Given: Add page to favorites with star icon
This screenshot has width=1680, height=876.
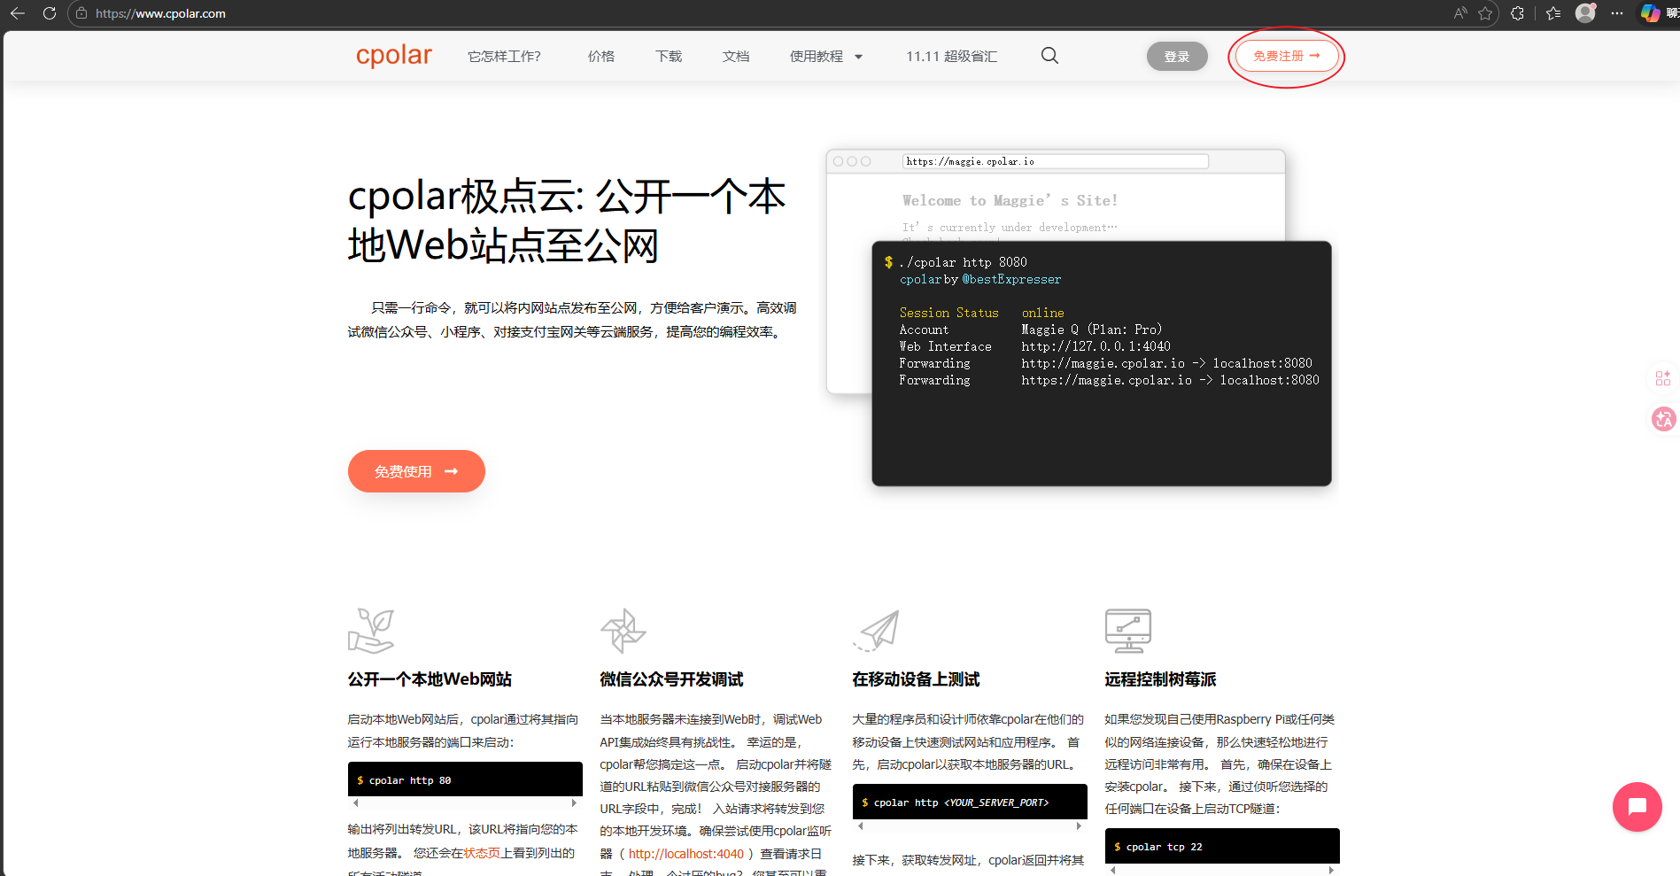Looking at the screenshot, I should [1485, 13].
